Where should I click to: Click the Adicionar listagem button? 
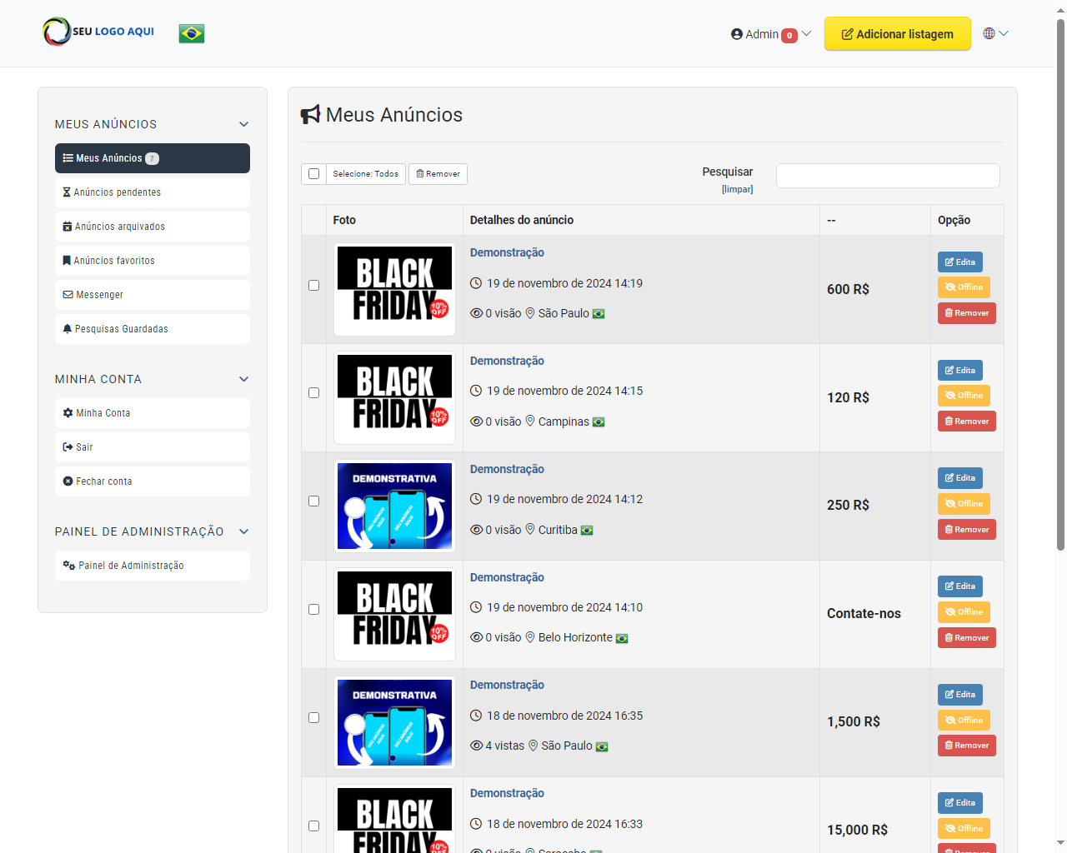[897, 34]
